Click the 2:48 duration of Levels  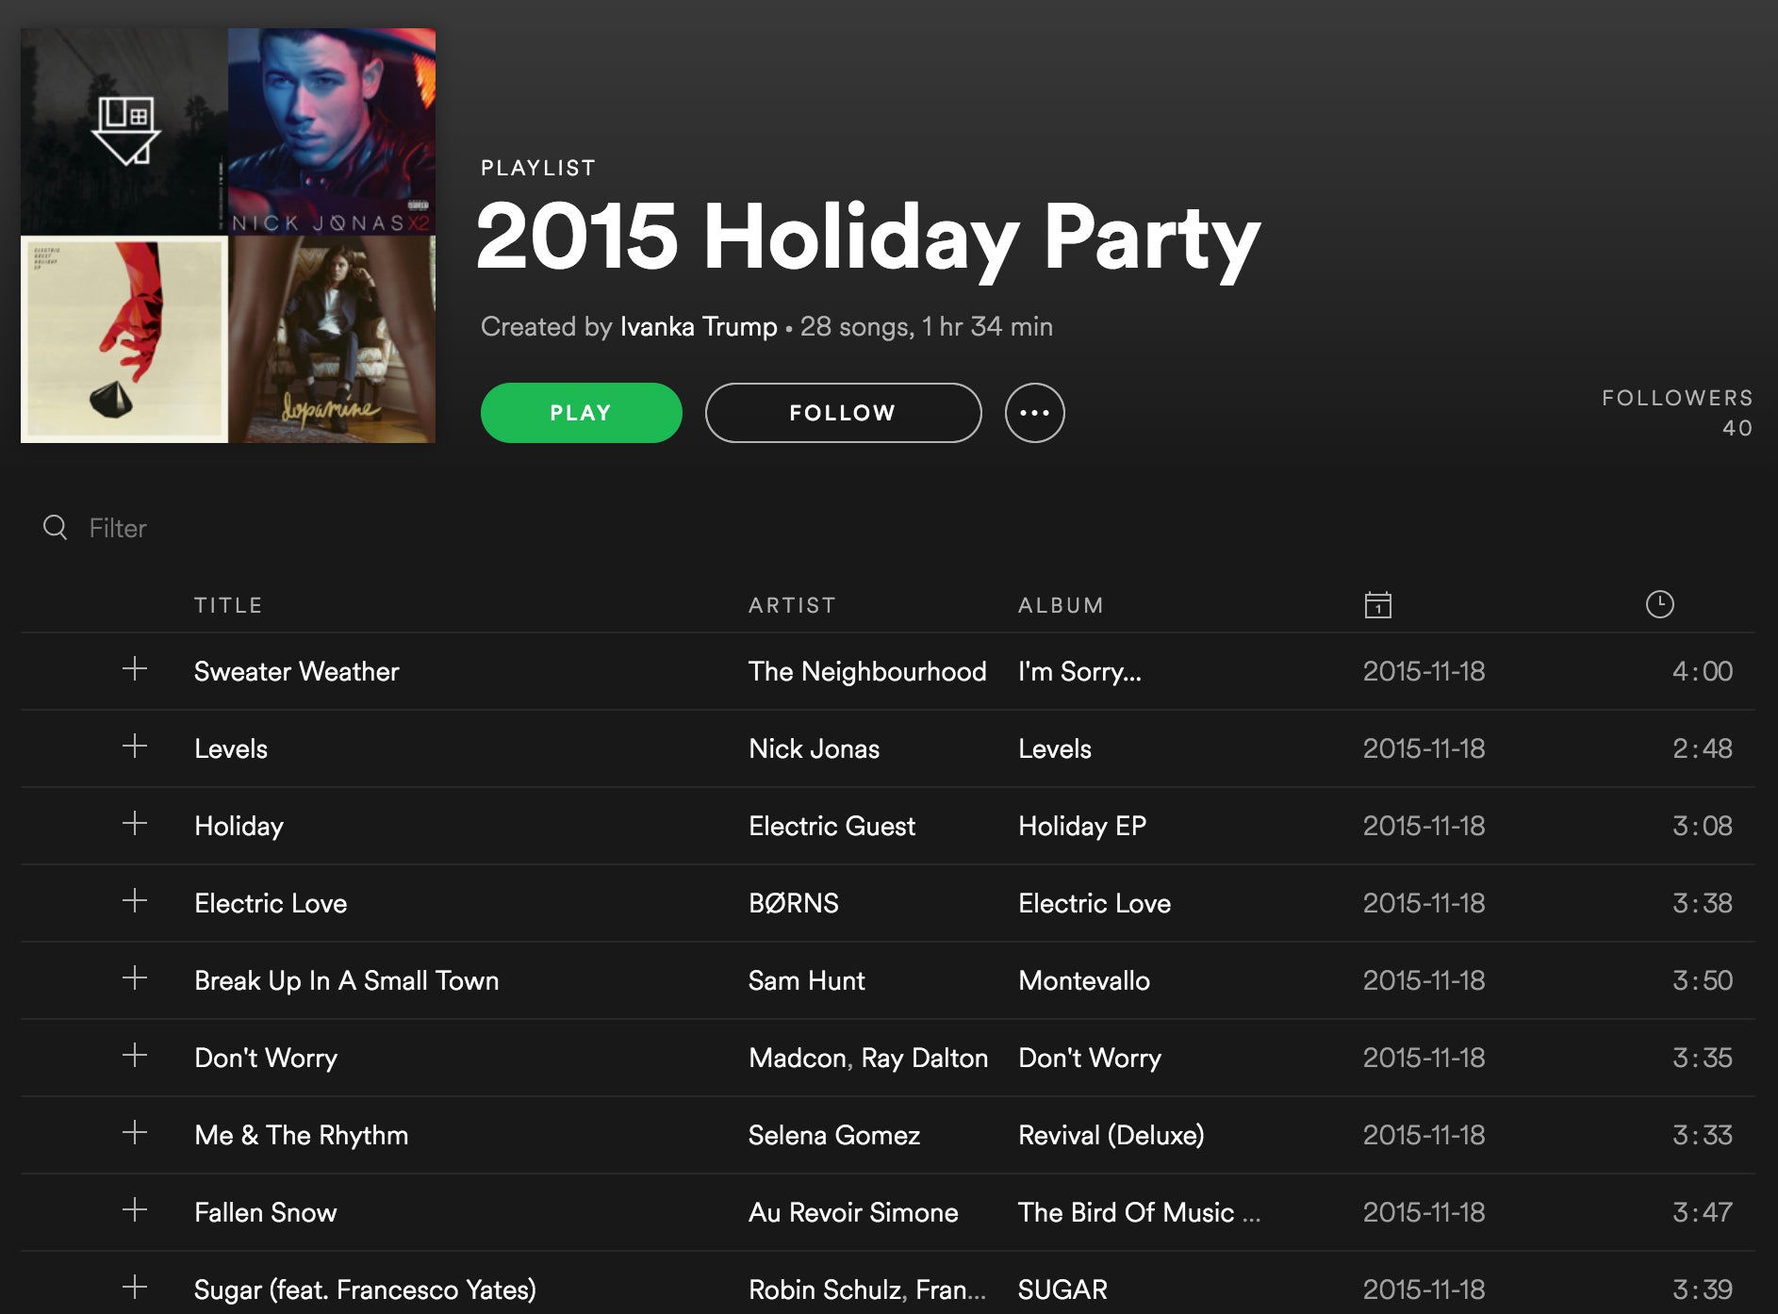click(x=1703, y=748)
